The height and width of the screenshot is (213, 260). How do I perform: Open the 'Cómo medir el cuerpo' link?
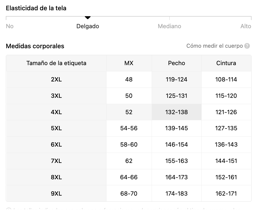point(214,46)
